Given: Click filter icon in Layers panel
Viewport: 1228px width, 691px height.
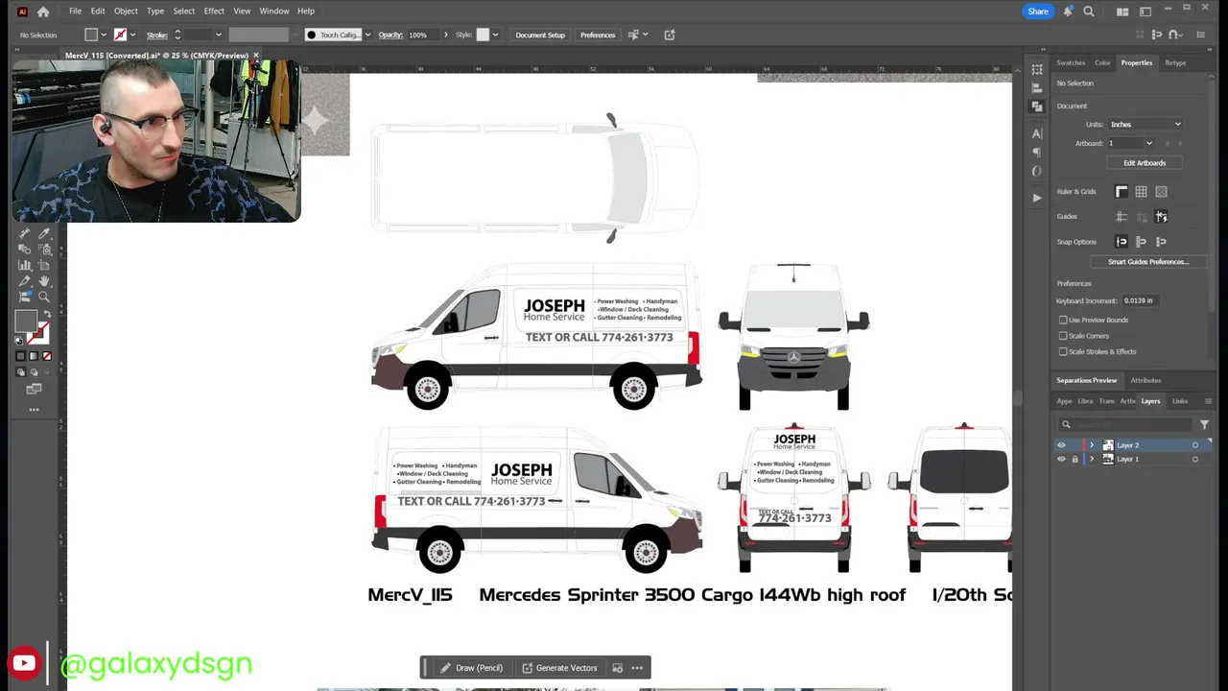Looking at the screenshot, I should pos(1204,424).
